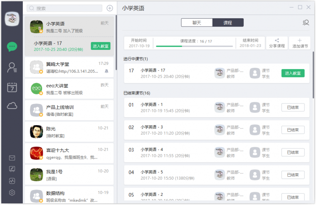Click the 已结束 button for 小学英语 - 1
The height and width of the screenshot is (205, 316).
point(293,107)
